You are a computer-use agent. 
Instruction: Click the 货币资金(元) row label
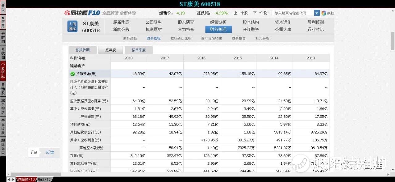pyautogui.click(x=86, y=74)
